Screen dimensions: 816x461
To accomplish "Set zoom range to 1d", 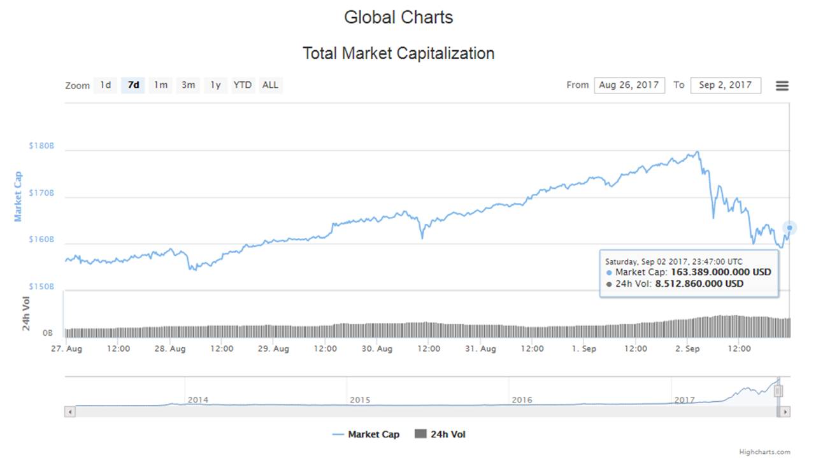I will pos(105,85).
